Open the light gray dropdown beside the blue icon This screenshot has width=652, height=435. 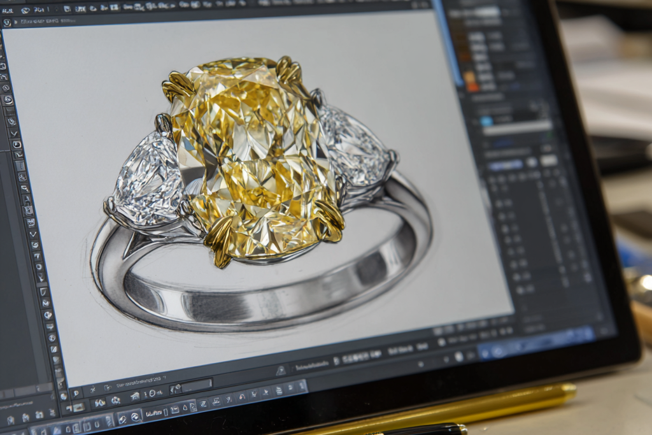pos(517,126)
